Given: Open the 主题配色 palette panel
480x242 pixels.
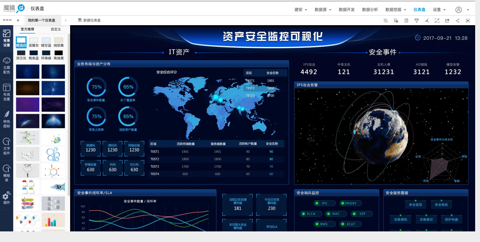Looking at the screenshot, I should [x=7, y=65].
